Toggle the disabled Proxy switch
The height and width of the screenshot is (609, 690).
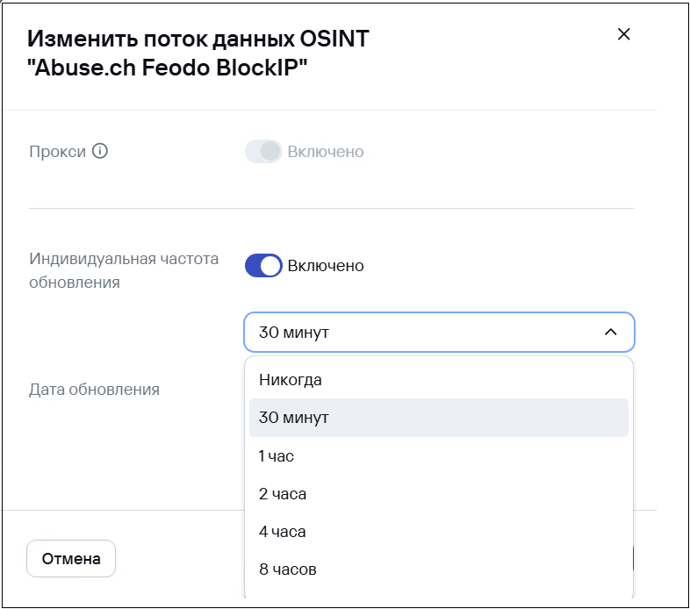(x=263, y=151)
